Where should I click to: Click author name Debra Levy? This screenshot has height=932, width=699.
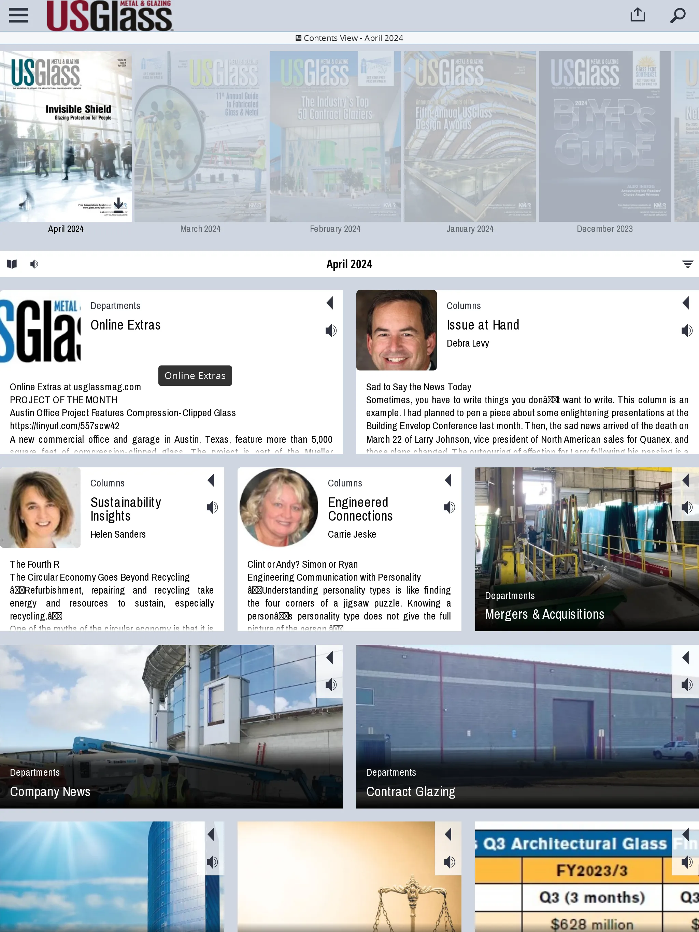468,344
